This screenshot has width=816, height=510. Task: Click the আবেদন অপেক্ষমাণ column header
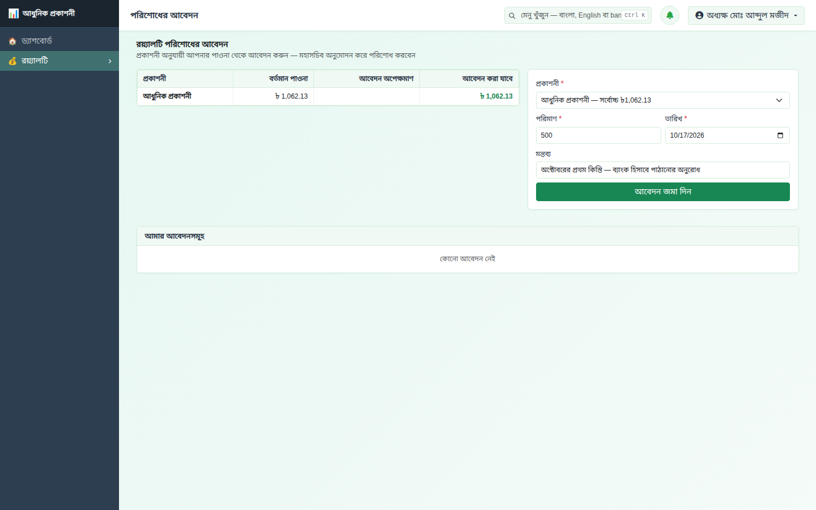(x=367, y=79)
